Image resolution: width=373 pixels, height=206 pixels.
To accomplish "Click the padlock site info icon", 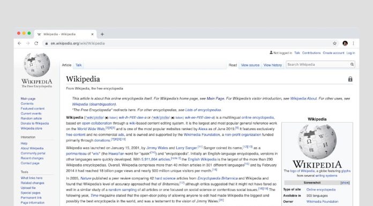I will point(47,43).
